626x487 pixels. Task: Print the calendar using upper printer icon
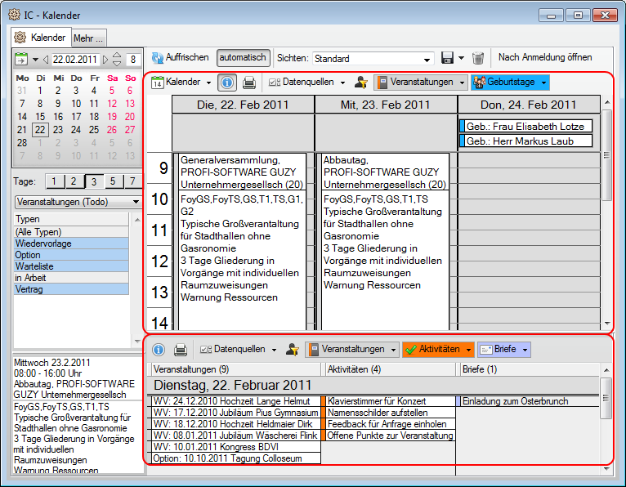click(x=250, y=83)
